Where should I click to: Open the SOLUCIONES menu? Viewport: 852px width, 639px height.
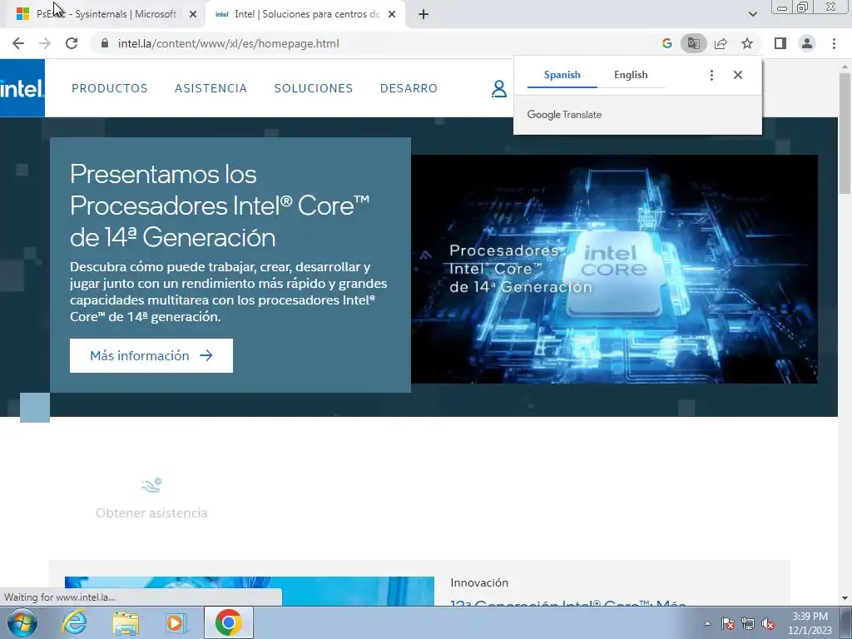point(314,88)
